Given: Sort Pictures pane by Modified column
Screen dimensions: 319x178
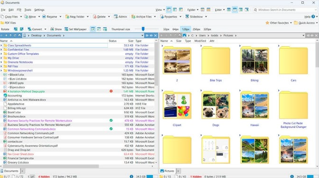Looking at the screenshot, I should pos(200,41).
